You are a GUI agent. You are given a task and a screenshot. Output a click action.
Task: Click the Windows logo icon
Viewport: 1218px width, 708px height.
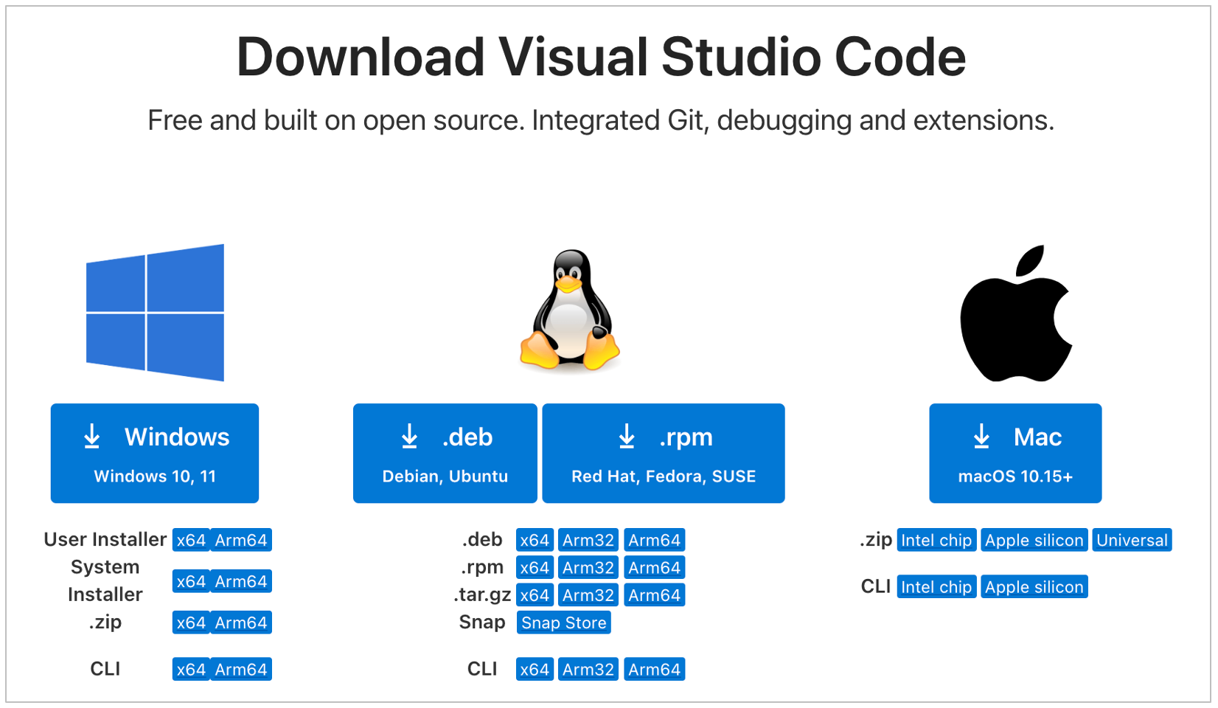click(x=154, y=313)
